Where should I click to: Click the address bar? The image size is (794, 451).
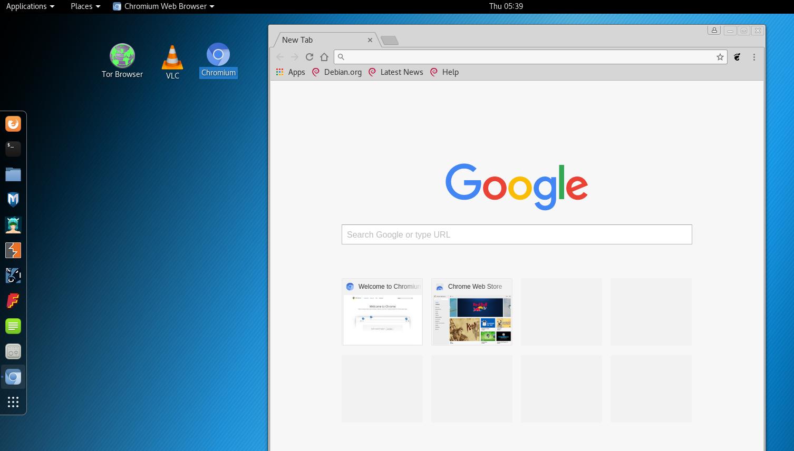click(530, 57)
